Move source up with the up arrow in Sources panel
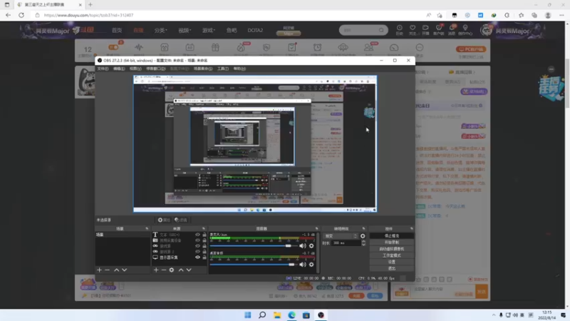This screenshot has width=570, height=321. (181, 270)
